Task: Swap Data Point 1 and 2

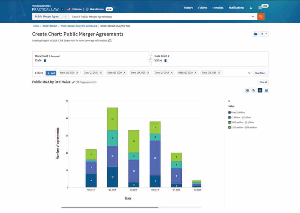Action: [150, 59]
